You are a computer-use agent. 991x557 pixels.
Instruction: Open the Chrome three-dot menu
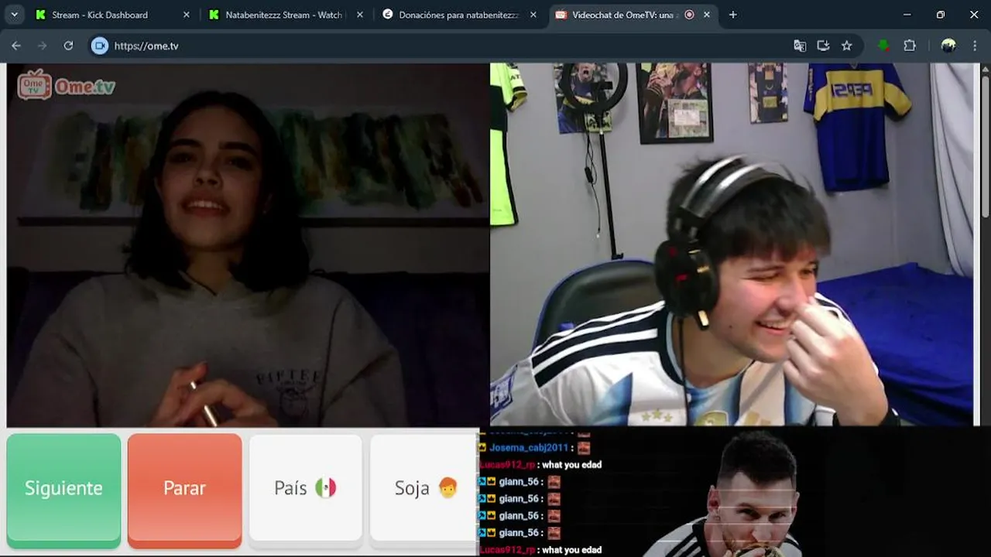pos(975,46)
